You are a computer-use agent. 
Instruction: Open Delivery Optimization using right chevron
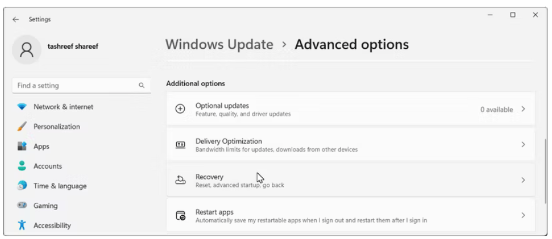pyautogui.click(x=523, y=145)
